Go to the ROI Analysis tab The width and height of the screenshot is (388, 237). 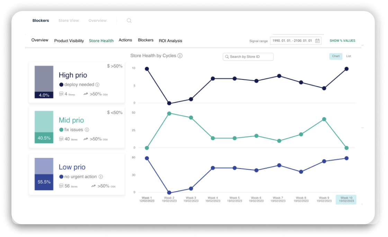(170, 41)
